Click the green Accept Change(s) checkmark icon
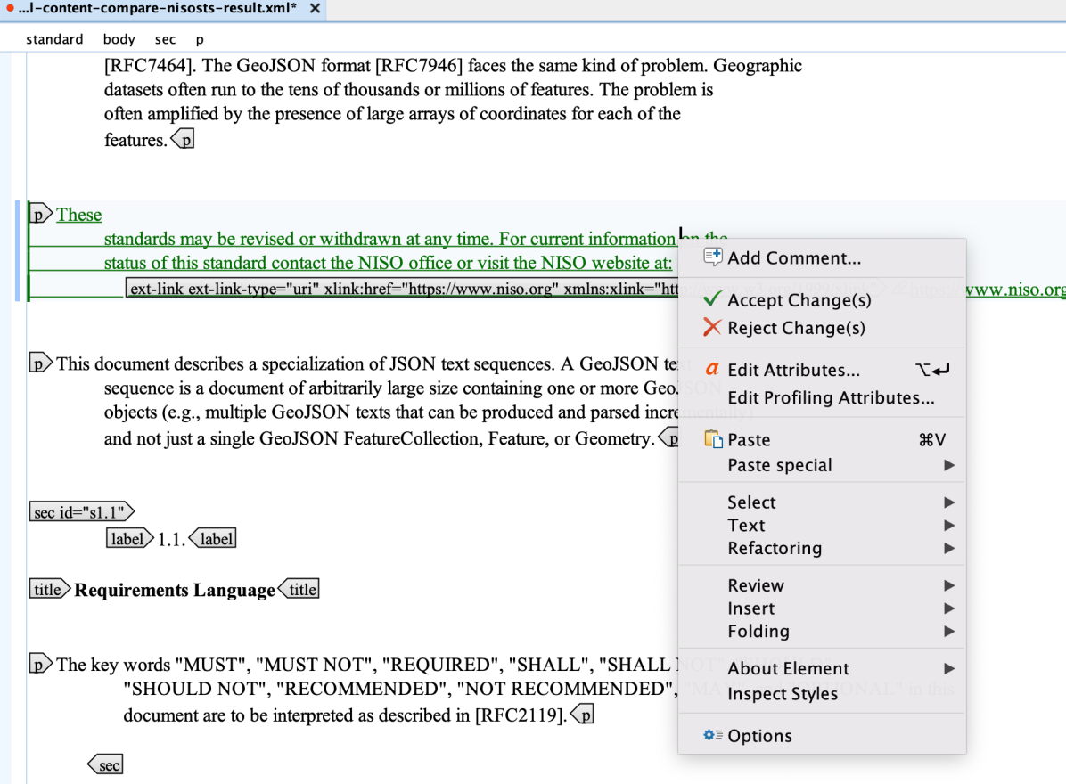 (x=712, y=300)
